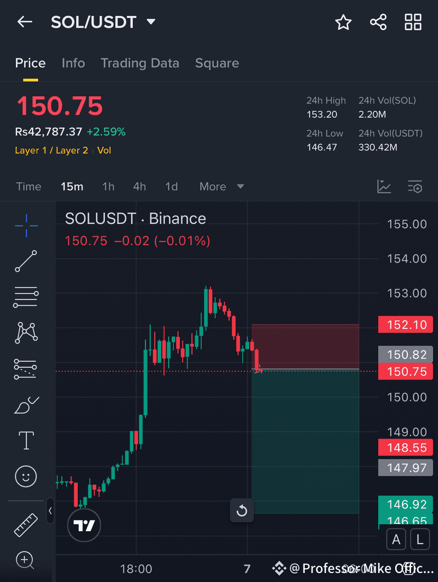This screenshot has height=582, width=438.
Task: Reset the chart view
Action: click(242, 511)
